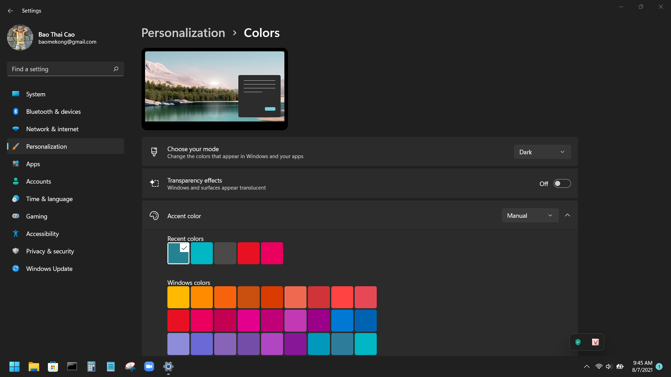
Task: Go to Gaming settings
Action: [65, 216]
